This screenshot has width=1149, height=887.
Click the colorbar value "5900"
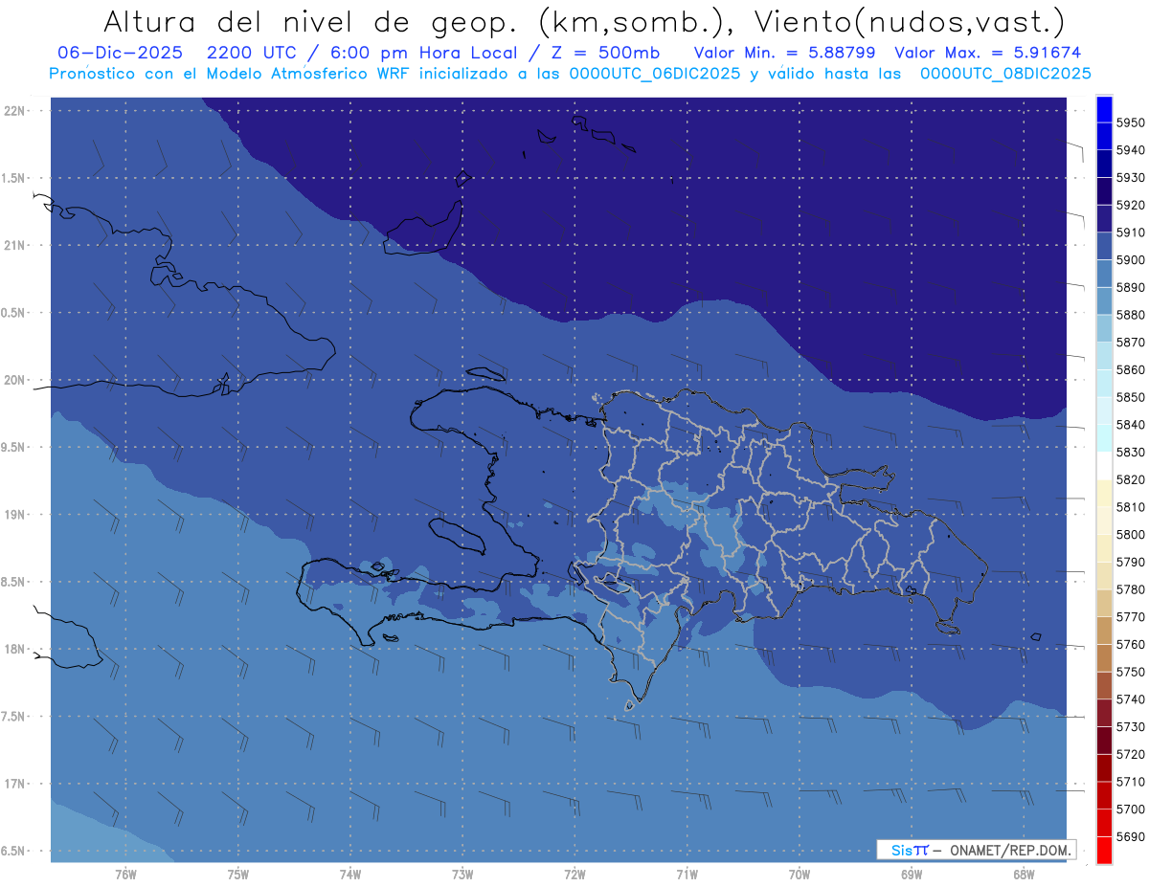pos(1130,259)
